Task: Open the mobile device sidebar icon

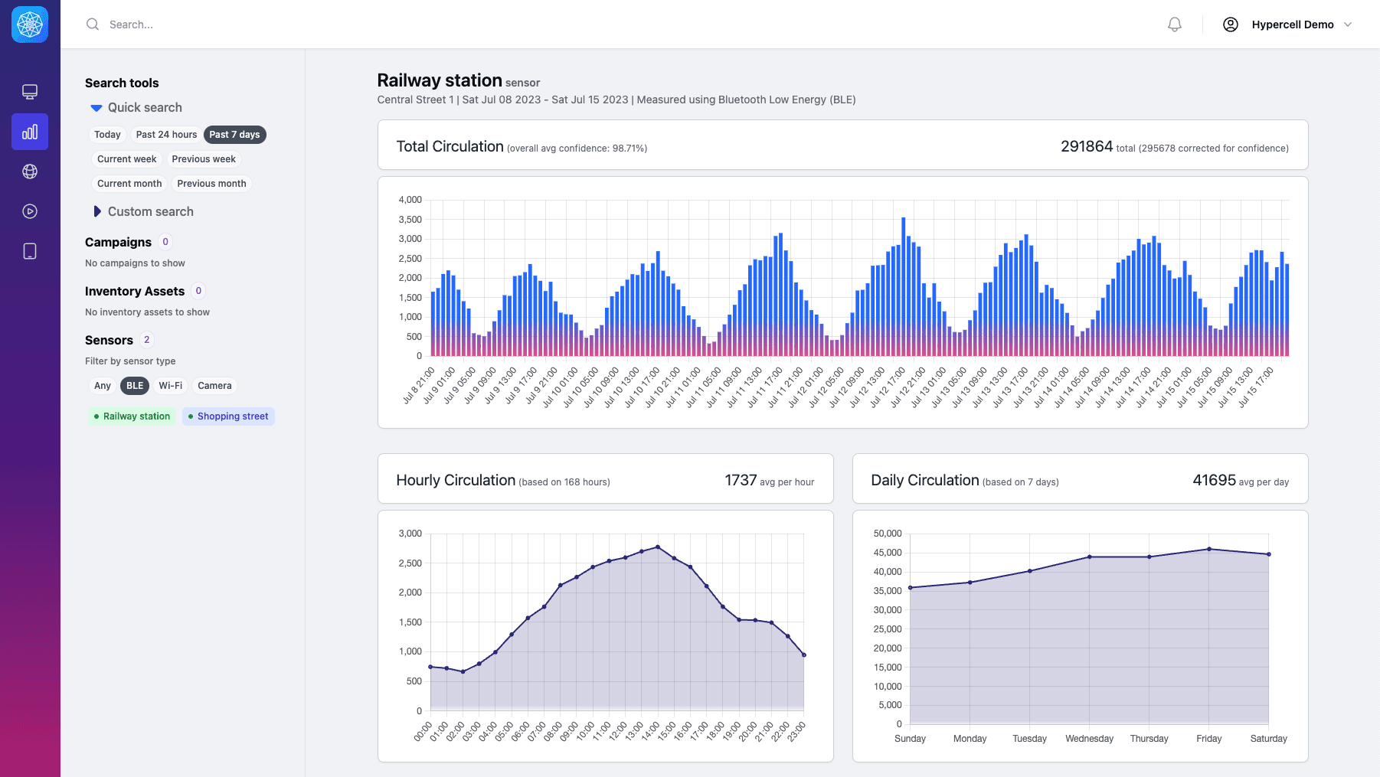Action: (30, 251)
